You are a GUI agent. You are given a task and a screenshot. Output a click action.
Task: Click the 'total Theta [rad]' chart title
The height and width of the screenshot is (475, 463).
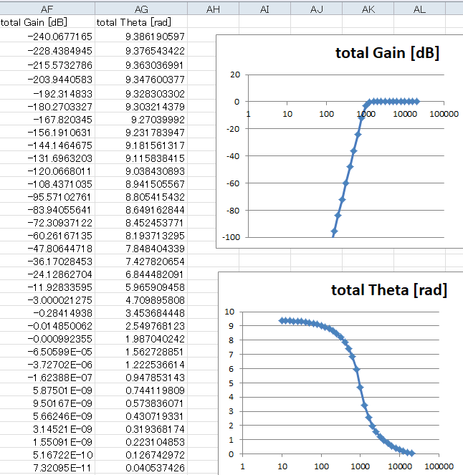click(x=389, y=290)
